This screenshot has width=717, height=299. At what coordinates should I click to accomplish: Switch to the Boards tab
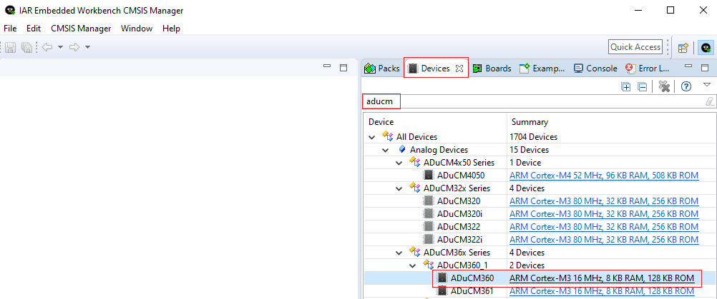(x=492, y=69)
